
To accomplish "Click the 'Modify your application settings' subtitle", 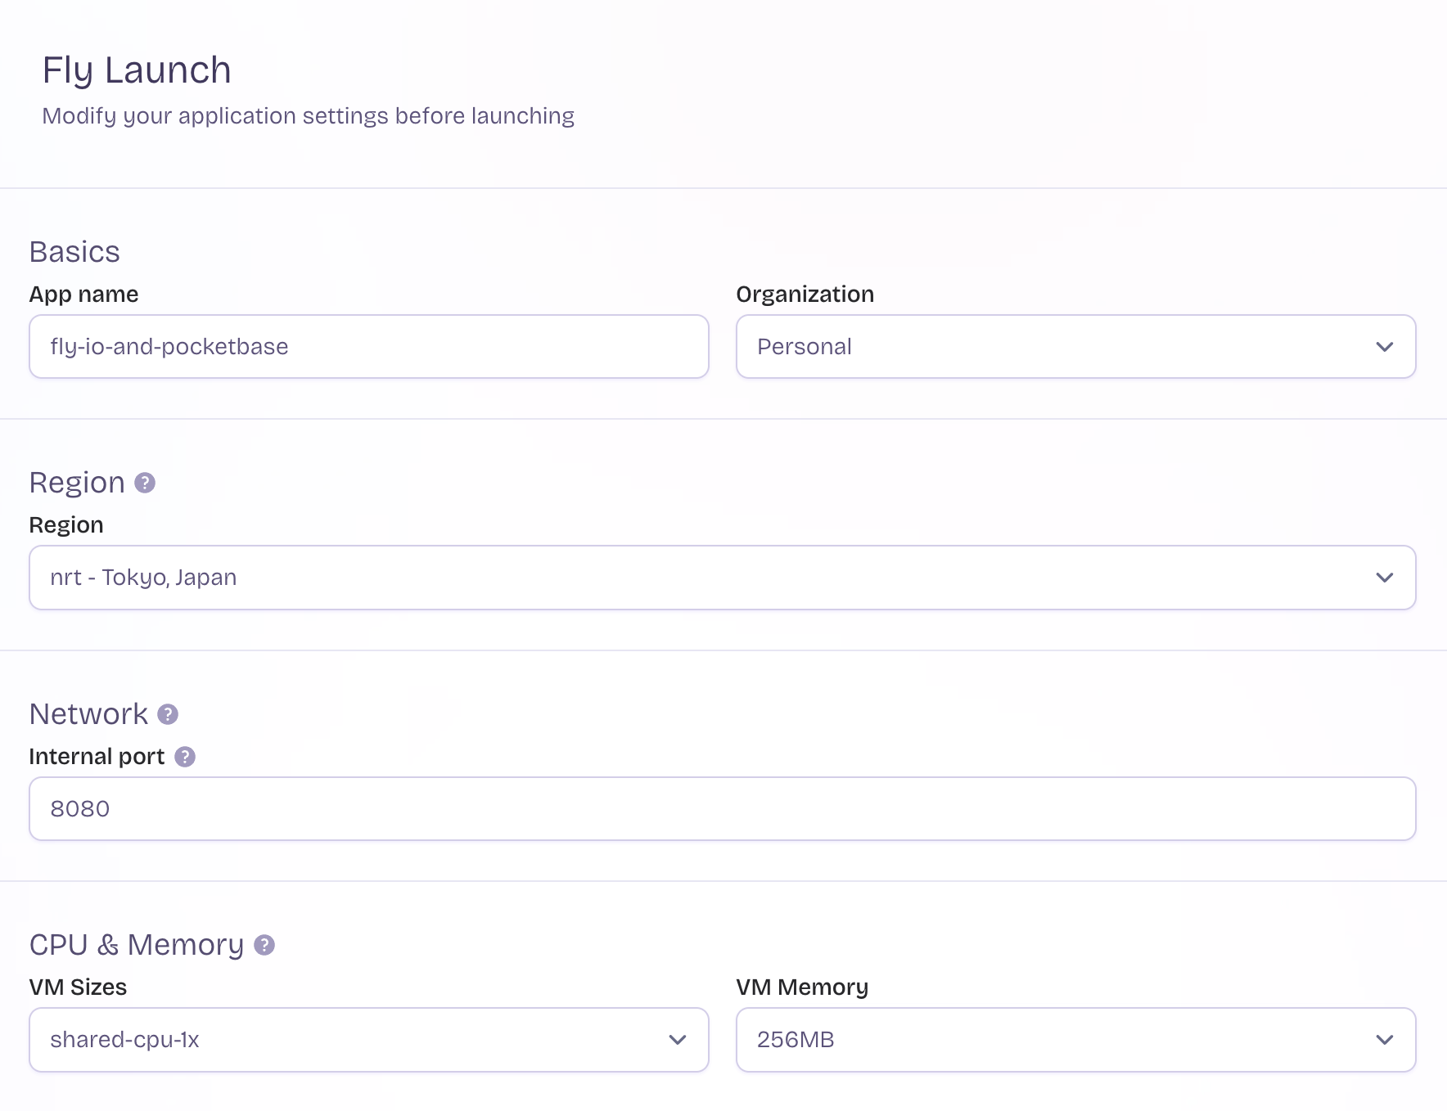I will pyautogui.click(x=309, y=116).
